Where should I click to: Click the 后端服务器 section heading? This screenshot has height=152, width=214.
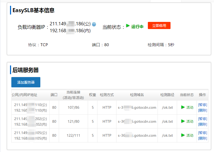pyautogui.click(x=26, y=70)
